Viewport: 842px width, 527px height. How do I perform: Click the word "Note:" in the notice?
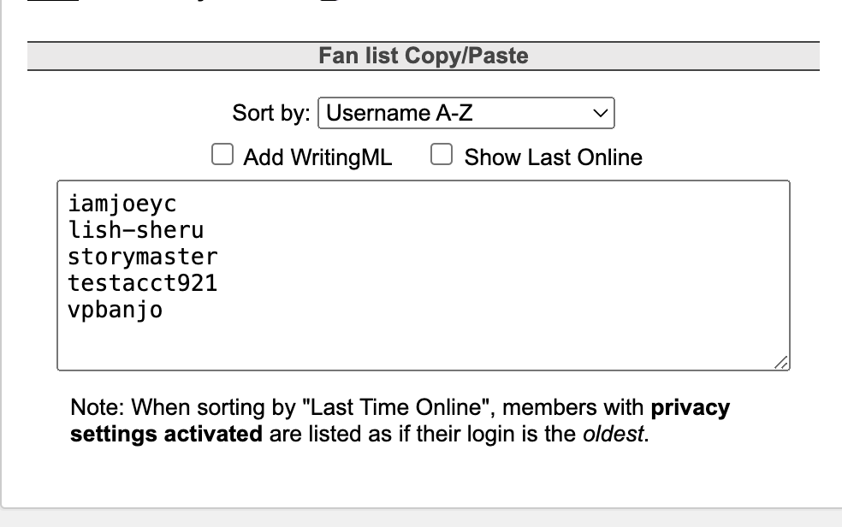tap(98, 407)
